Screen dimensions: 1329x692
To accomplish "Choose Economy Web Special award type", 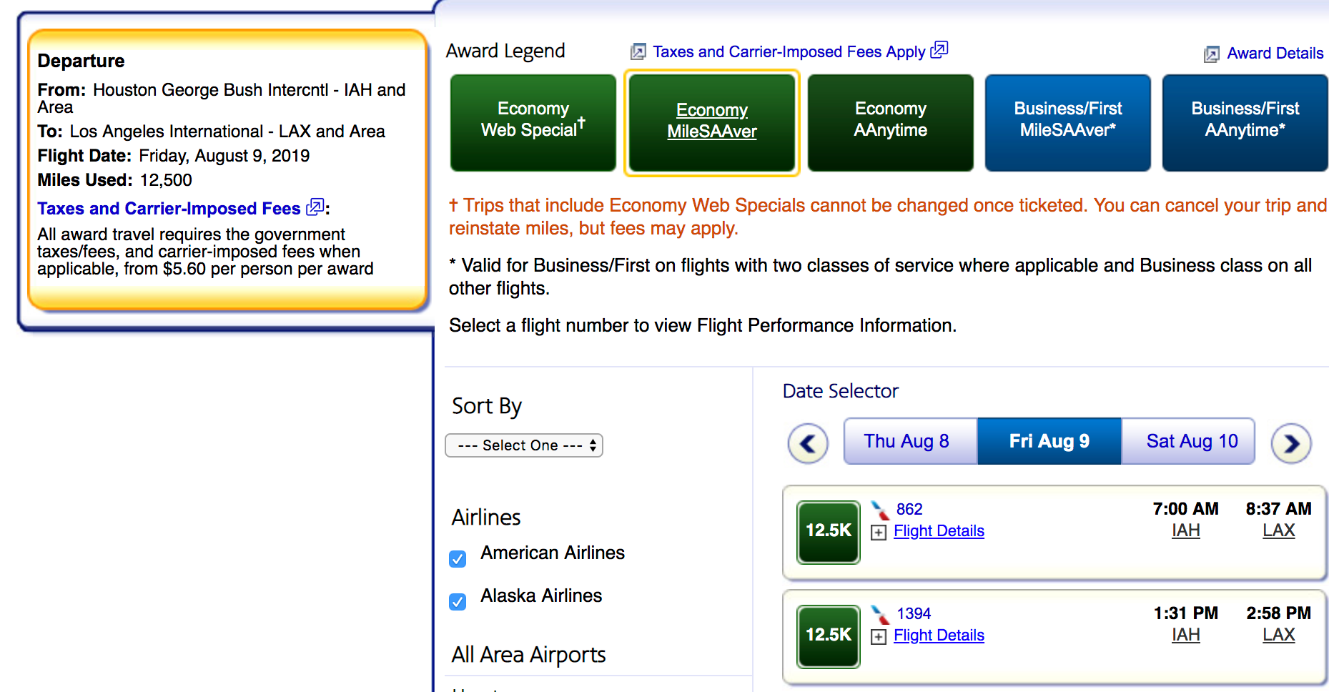I will tap(533, 122).
